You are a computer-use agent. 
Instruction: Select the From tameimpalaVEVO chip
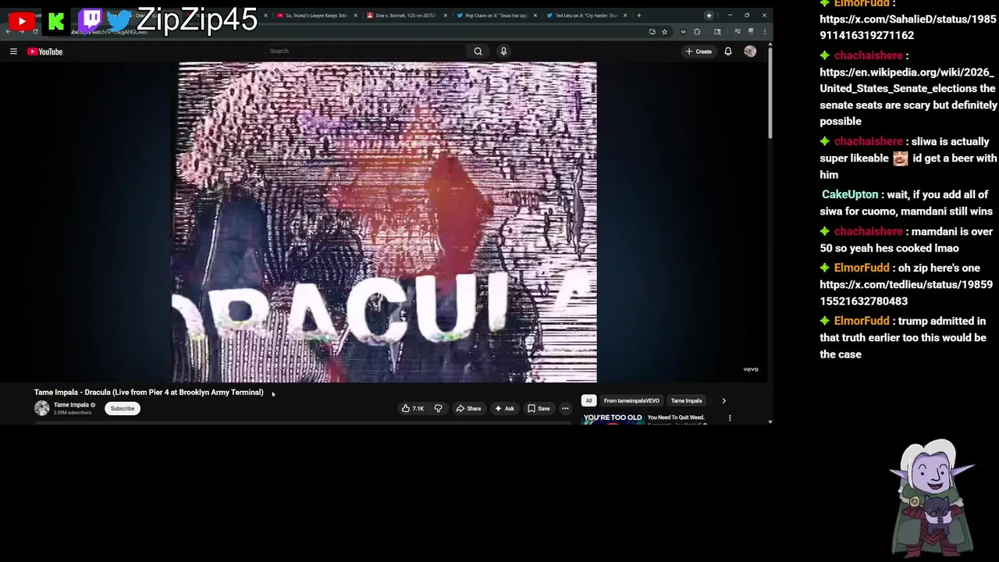(x=631, y=400)
